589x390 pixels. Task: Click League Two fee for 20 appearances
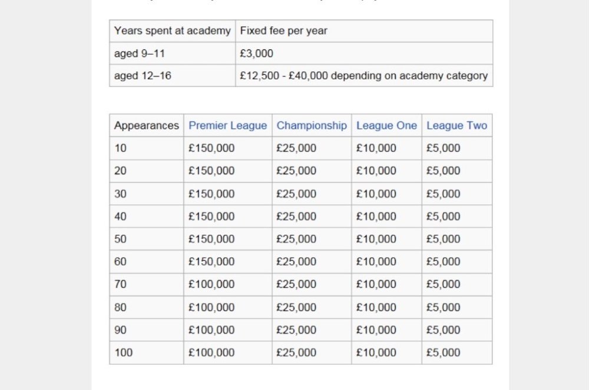click(x=444, y=171)
